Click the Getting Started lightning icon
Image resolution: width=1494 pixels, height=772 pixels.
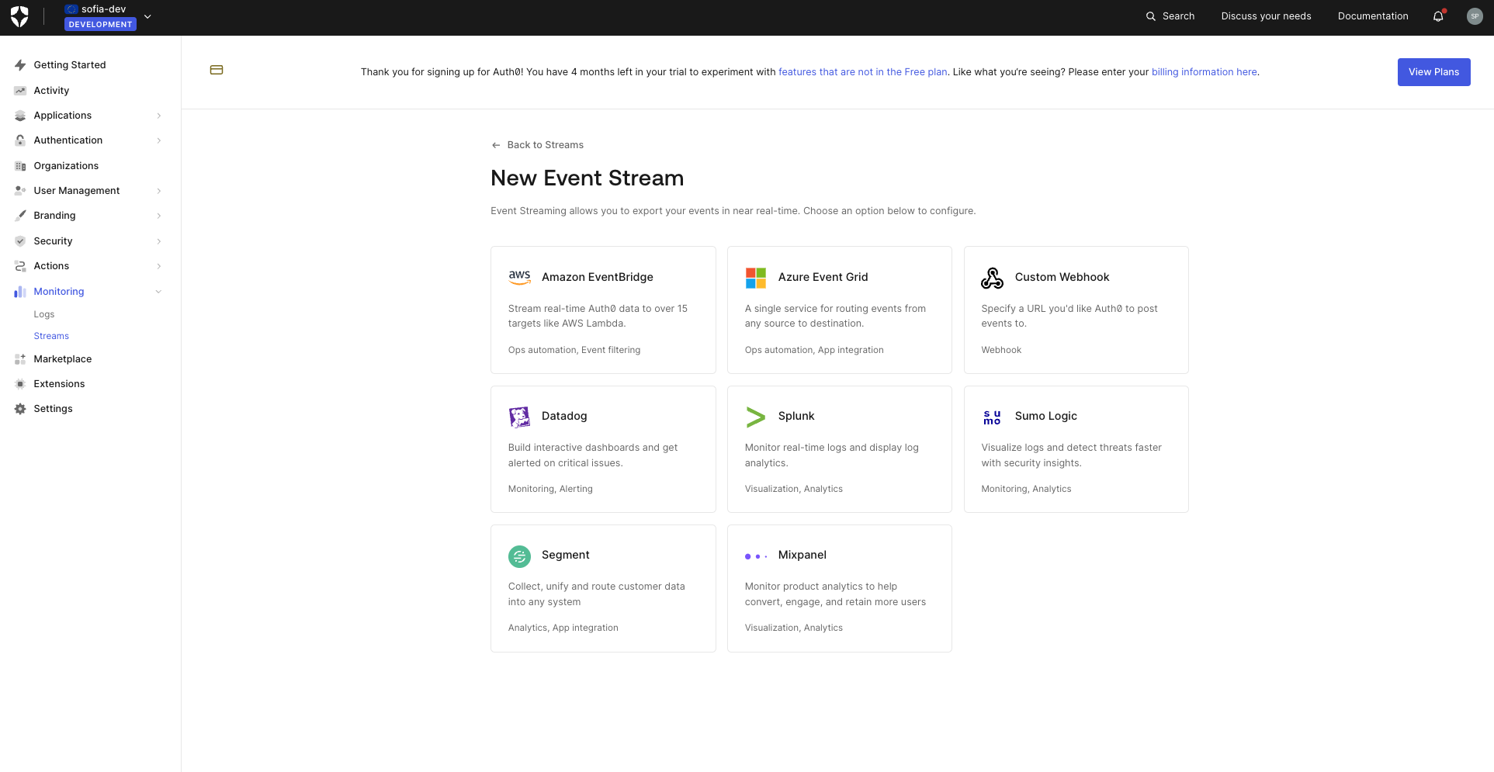point(20,65)
